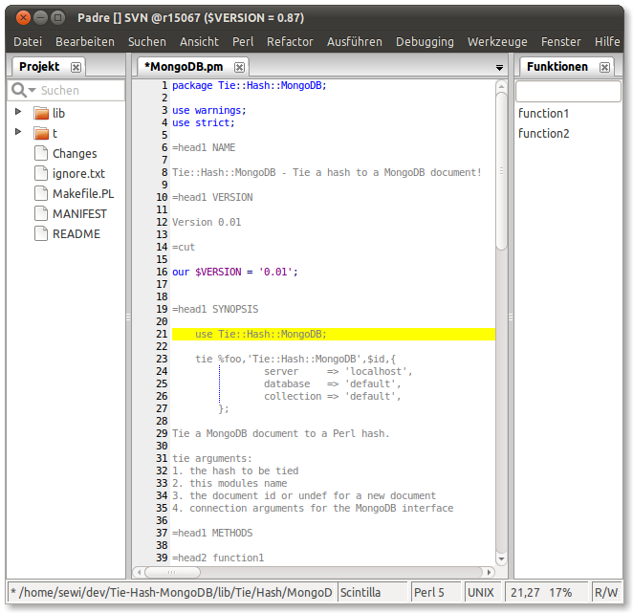
Task: Click the file path in status bar
Action: [x=172, y=592]
